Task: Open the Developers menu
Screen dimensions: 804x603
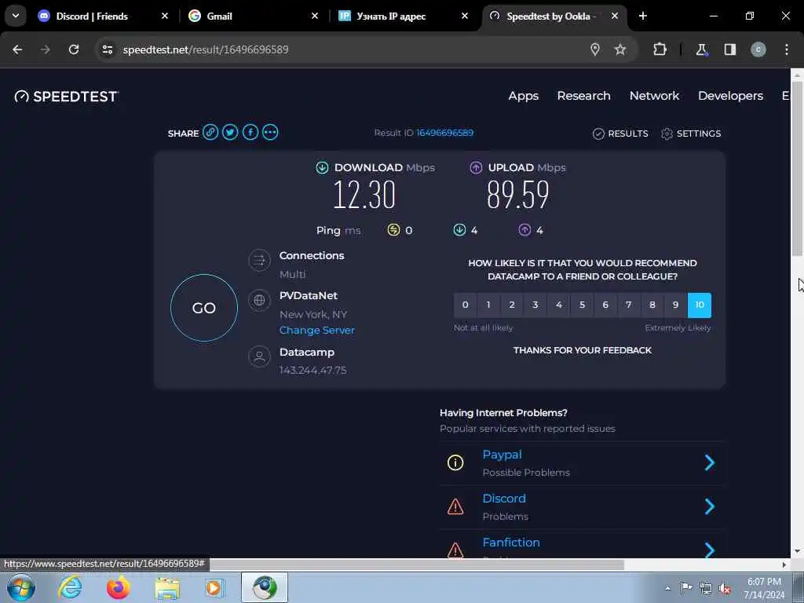Action: coord(731,96)
